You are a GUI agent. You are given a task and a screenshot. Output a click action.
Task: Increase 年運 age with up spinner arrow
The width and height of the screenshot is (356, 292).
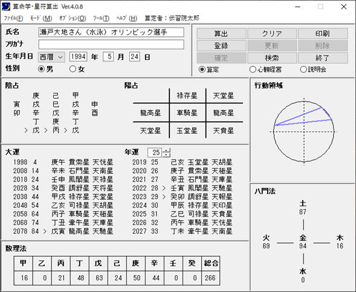tap(166, 151)
